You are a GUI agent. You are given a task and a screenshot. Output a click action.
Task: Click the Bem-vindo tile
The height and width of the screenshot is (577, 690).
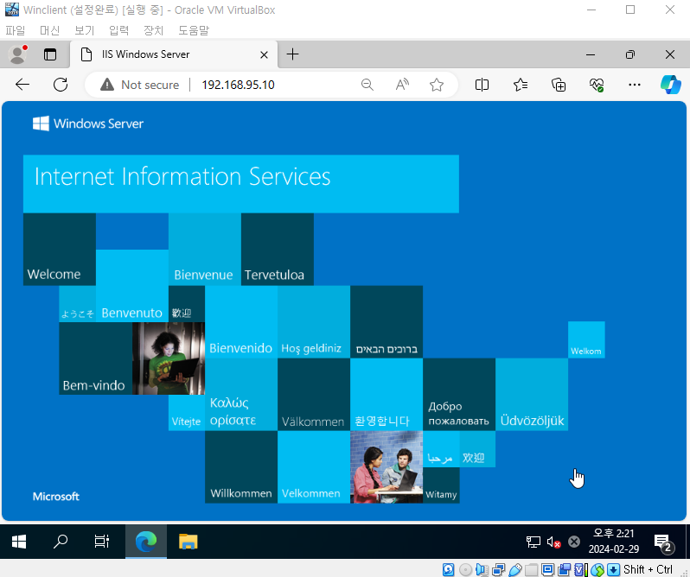tap(95, 358)
